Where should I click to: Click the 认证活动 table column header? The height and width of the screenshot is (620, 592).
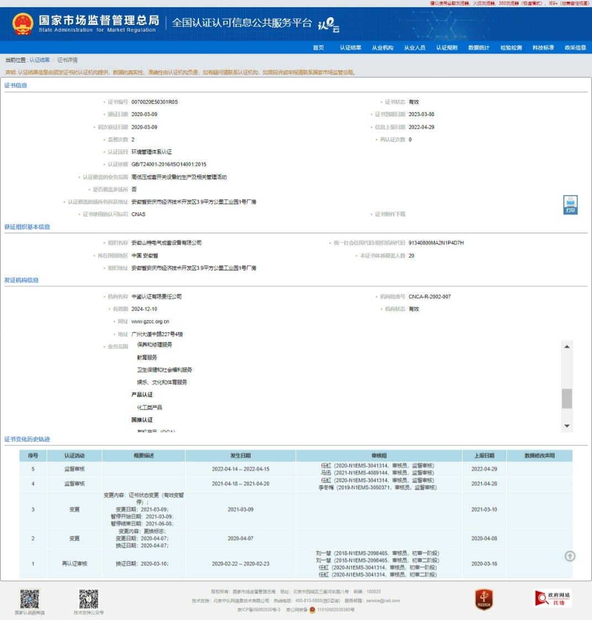[75, 455]
